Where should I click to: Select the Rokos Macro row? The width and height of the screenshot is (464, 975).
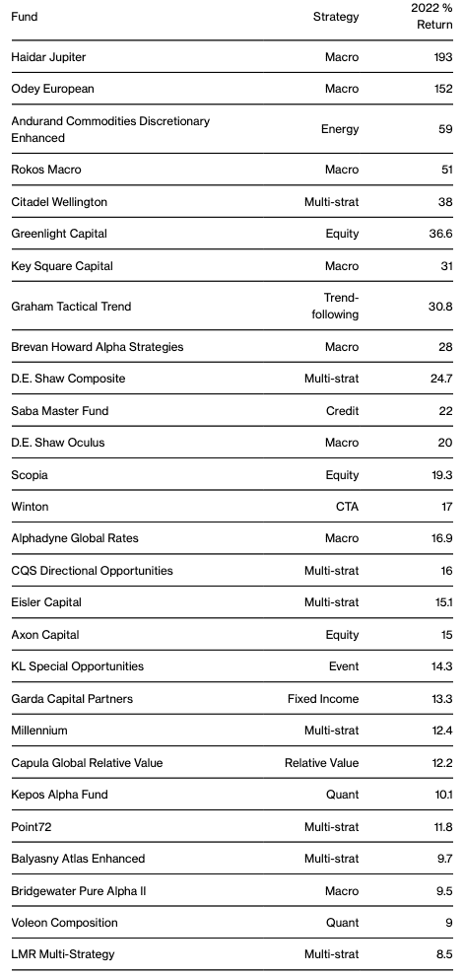click(232, 170)
